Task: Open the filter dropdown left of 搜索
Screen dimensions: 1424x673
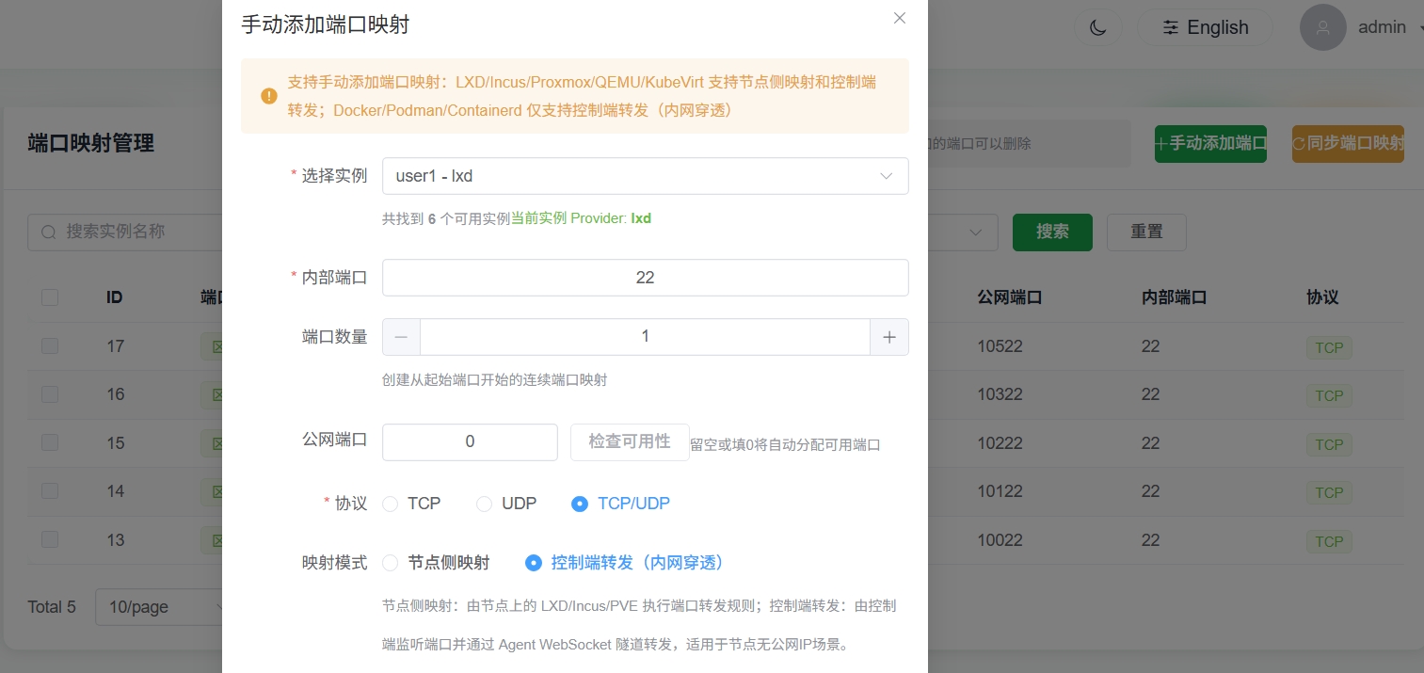Action: click(963, 232)
